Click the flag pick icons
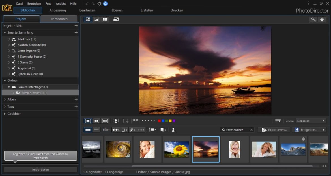Viewport: 331px width, 176px height. coord(135,121)
